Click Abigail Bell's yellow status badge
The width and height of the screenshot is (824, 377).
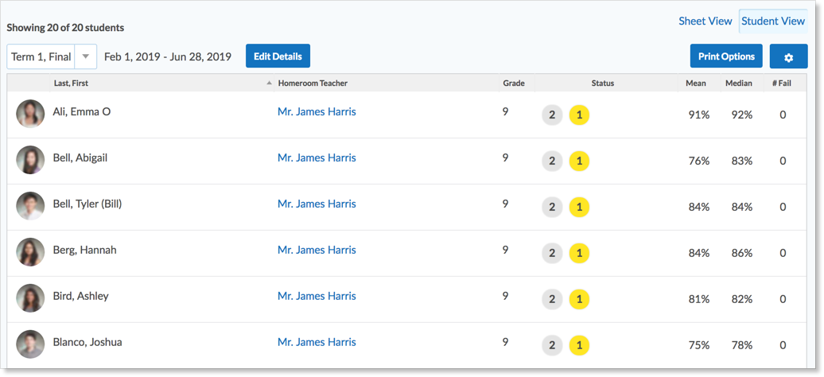point(579,161)
